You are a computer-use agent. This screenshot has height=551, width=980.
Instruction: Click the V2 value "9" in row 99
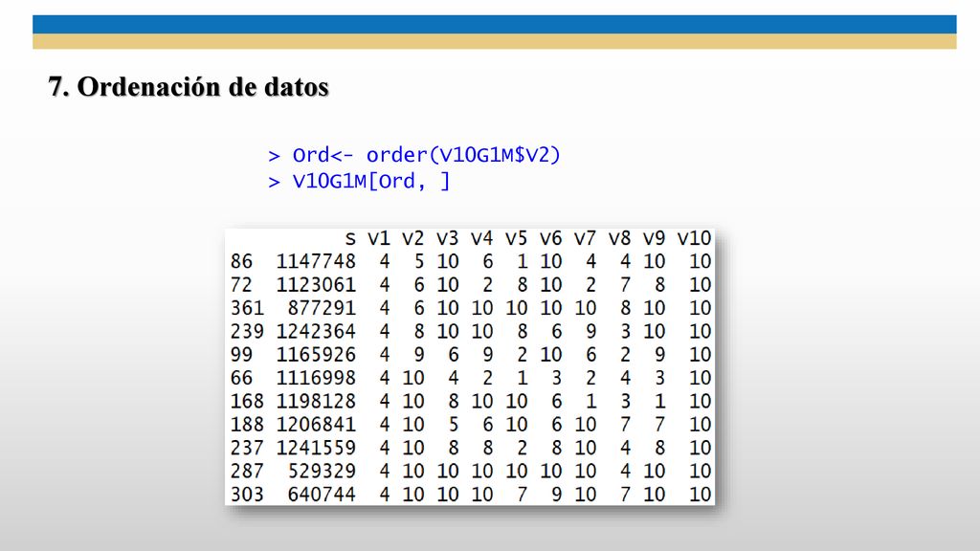coord(419,355)
